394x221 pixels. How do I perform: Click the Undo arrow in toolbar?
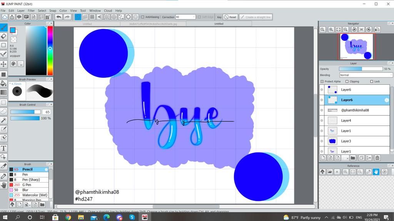pos(58,17)
